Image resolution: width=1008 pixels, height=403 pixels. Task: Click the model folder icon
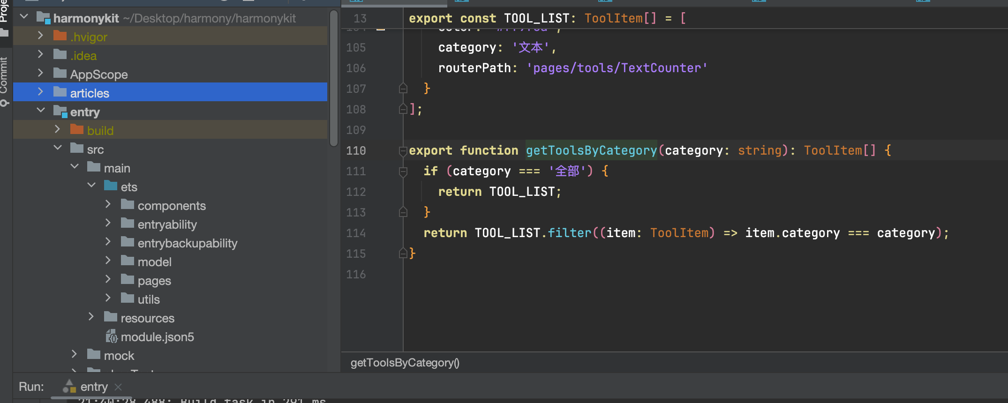(x=128, y=261)
